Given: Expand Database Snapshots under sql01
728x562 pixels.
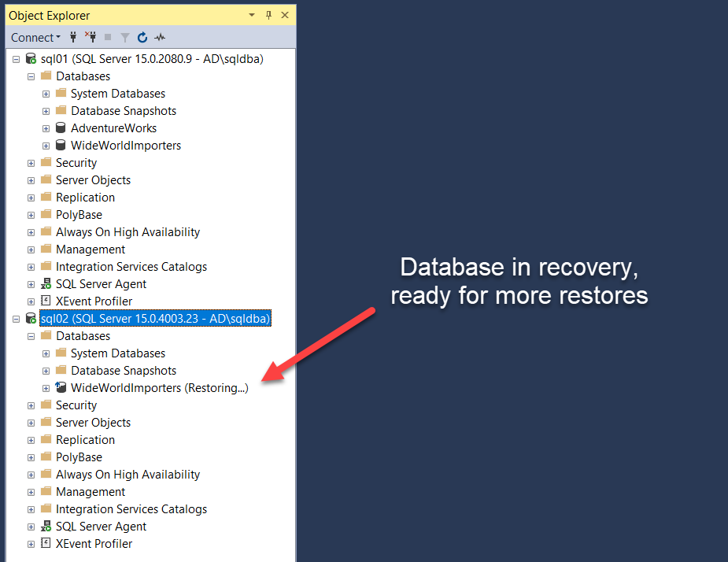Looking at the screenshot, I should 46,112.
